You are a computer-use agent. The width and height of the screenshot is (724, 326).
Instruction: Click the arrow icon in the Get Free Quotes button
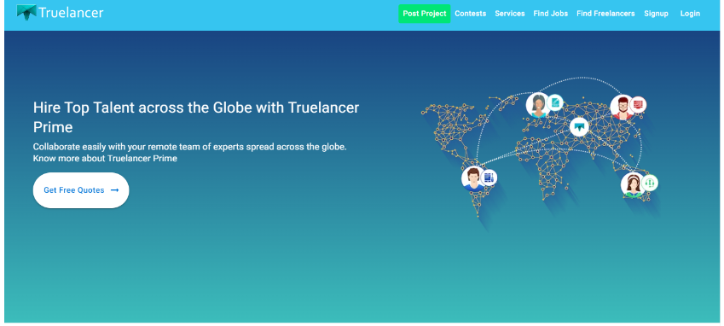click(x=115, y=190)
